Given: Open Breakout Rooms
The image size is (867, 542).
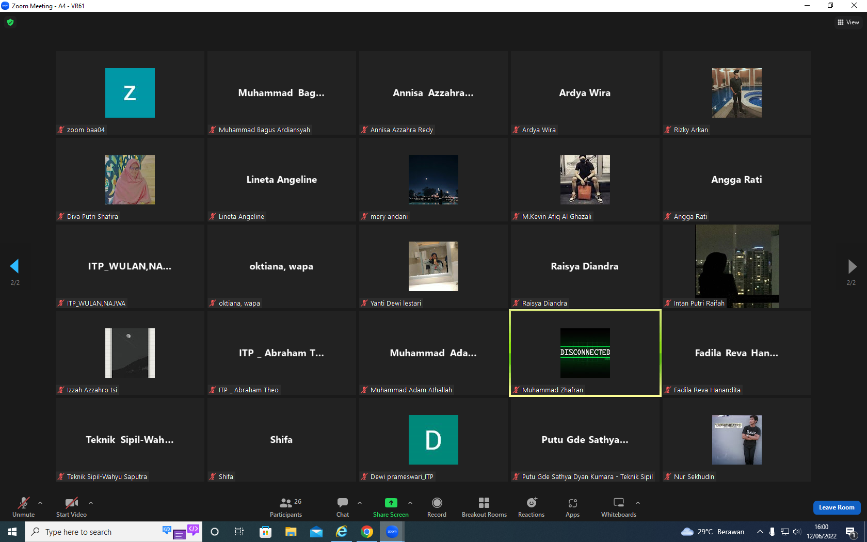Looking at the screenshot, I should [484, 507].
